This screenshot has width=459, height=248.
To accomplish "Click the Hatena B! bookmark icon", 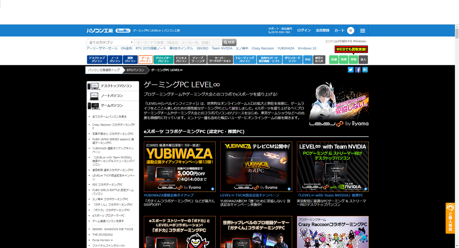I will tap(365, 70).
